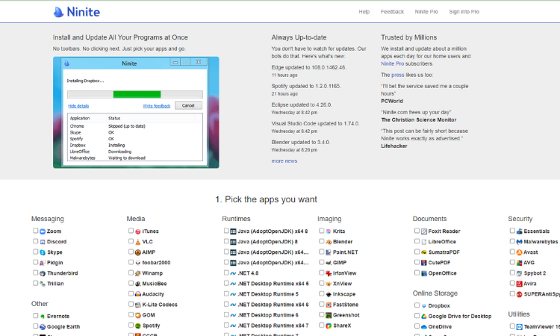Viewport: 560px width, 336px height.
Task: Tick the K-Lite Codecs checkbox
Action: click(131, 304)
